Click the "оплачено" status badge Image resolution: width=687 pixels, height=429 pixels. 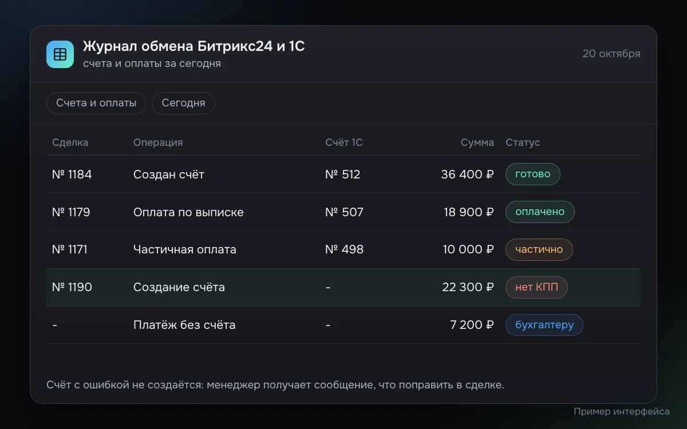tap(540, 212)
